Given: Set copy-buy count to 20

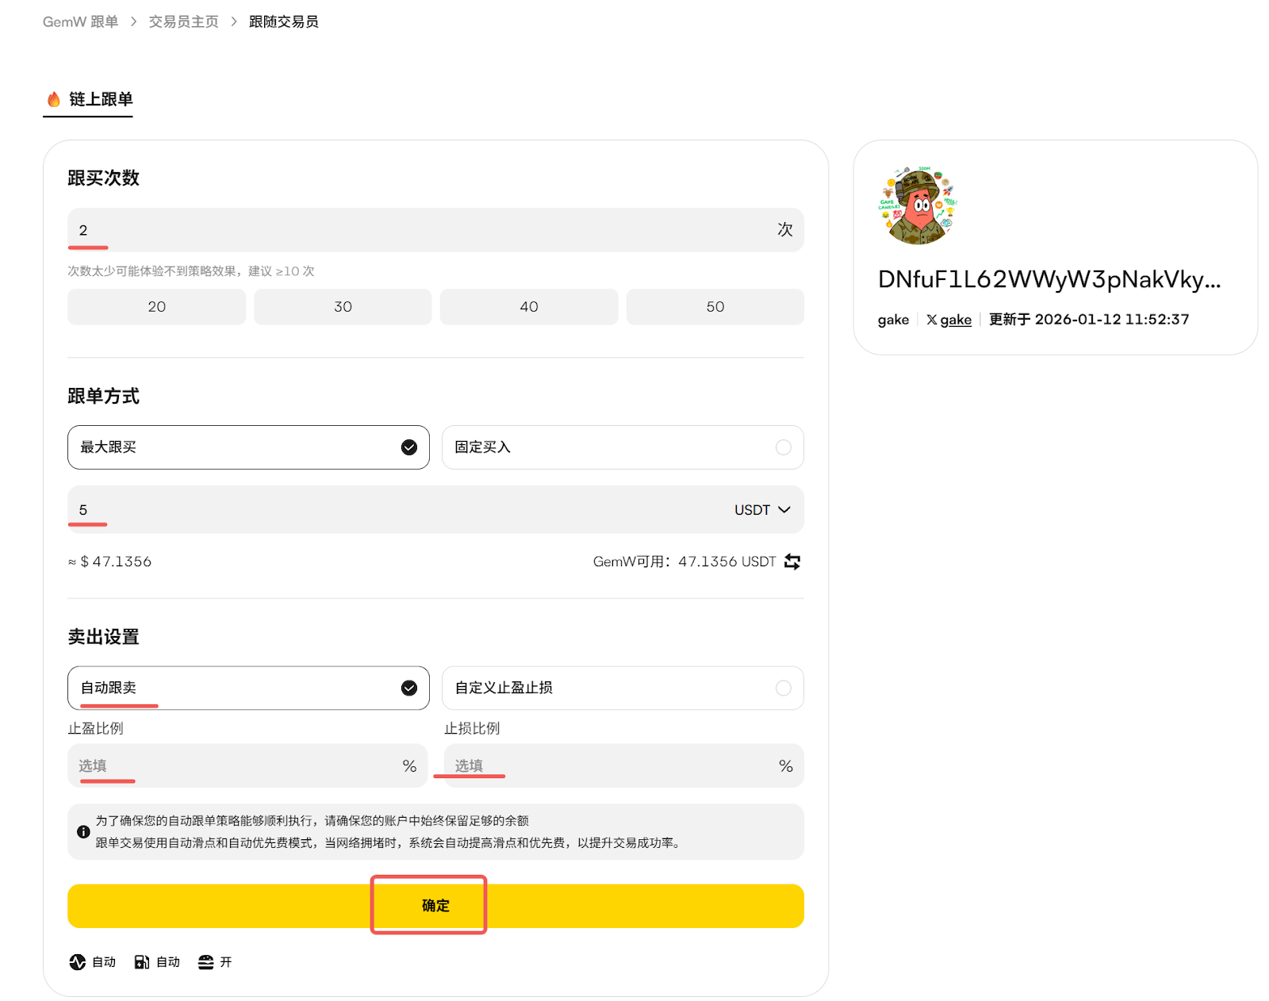Looking at the screenshot, I should coord(156,307).
